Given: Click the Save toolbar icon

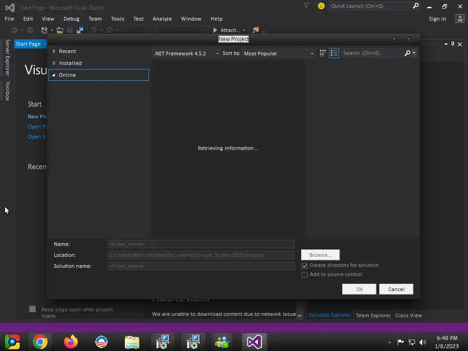Looking at the screenshot, I should pyautogui.click(x=70, y=30).
